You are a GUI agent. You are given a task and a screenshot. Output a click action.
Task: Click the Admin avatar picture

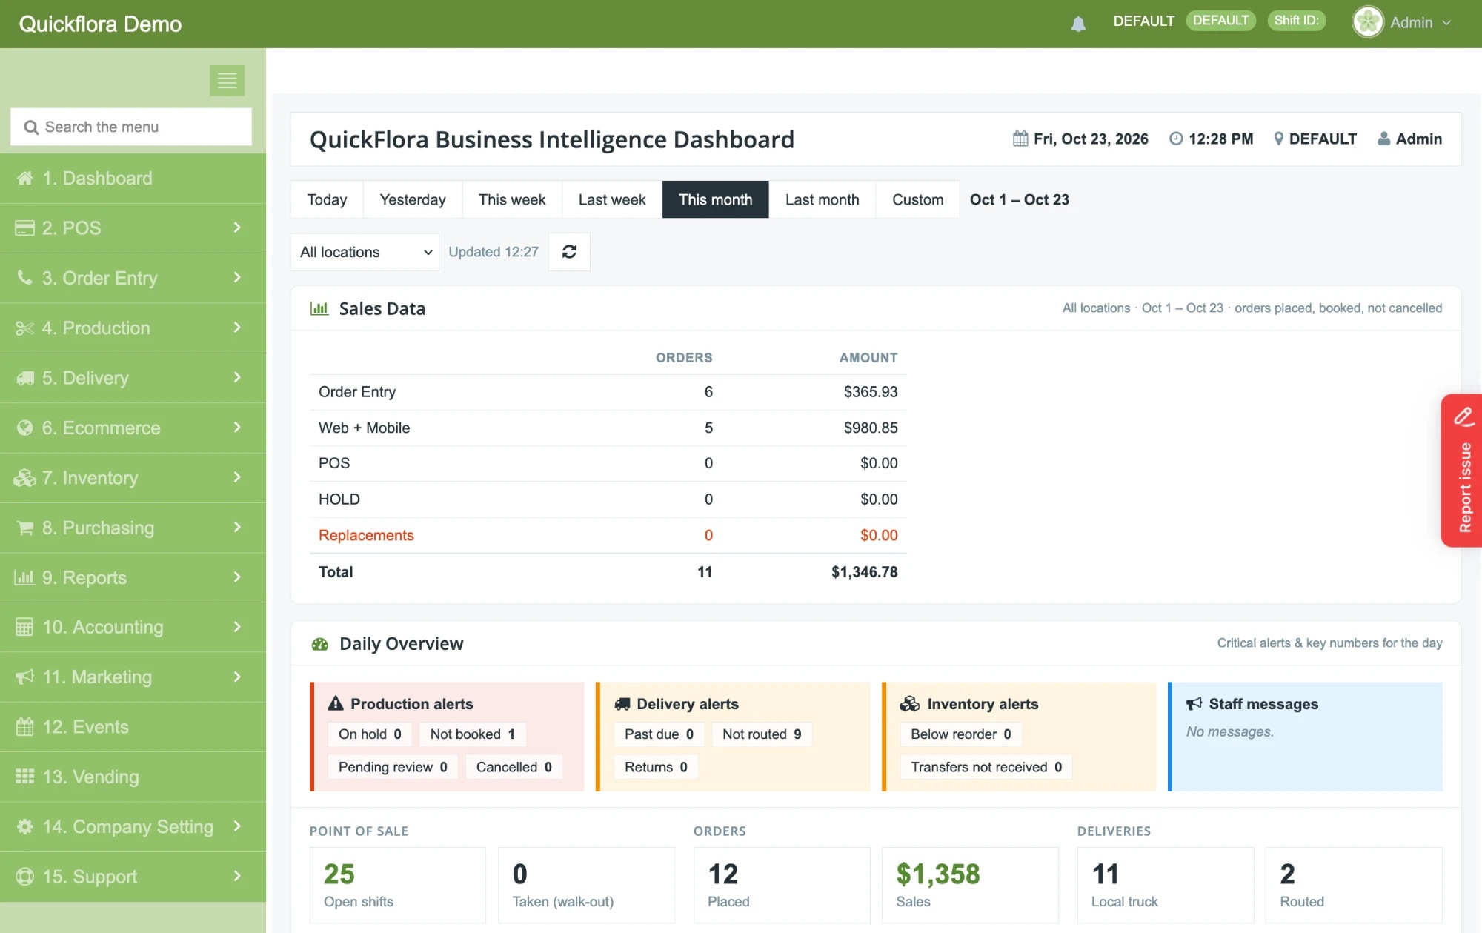pyautogui.click(x=1368, y=22)
